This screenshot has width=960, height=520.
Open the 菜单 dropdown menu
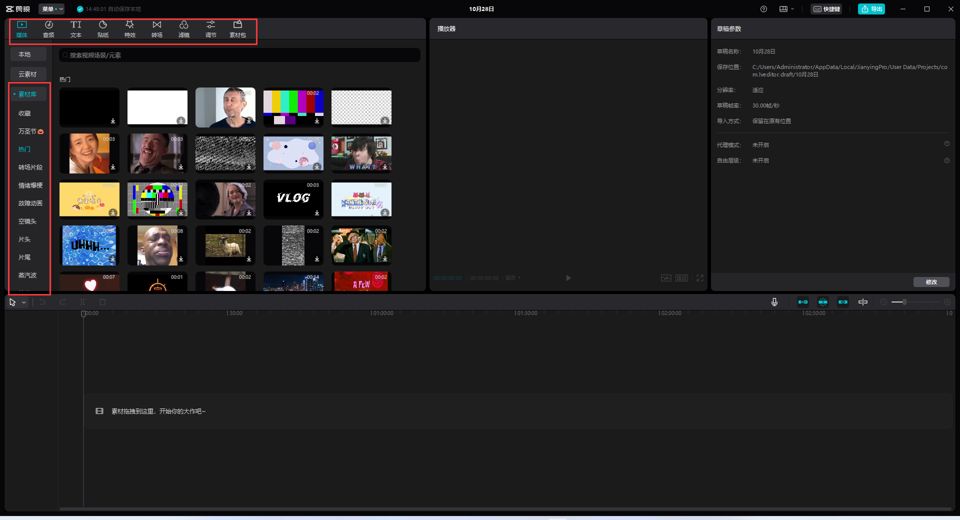[52, 9]
